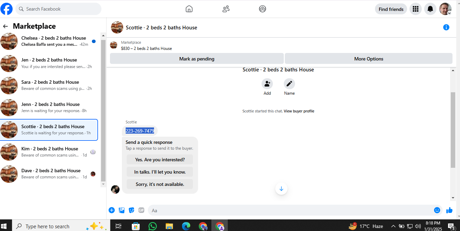Open account profile picture menu
Screen dimensions: 460x231
(445, 9)
